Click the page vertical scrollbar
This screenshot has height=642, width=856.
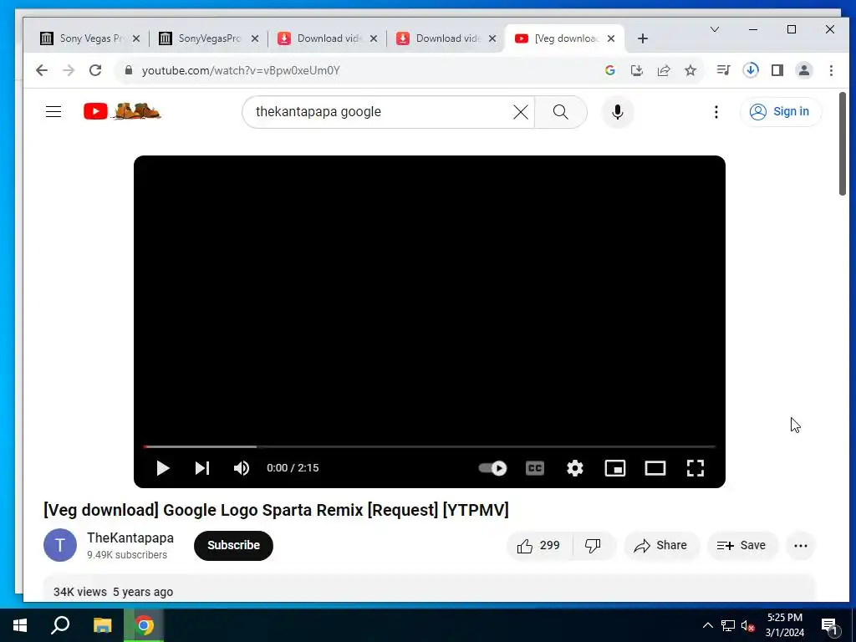pyautogui.click(x=843, y=144)
